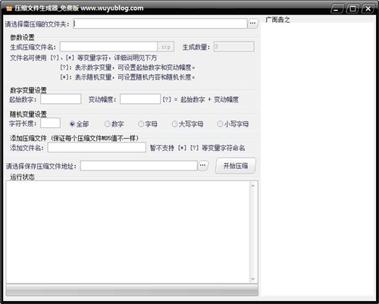The width and height of the screenshot is (379, 304).
Task: Focus the folder-to-compress path field
Action: click(160, 24)
